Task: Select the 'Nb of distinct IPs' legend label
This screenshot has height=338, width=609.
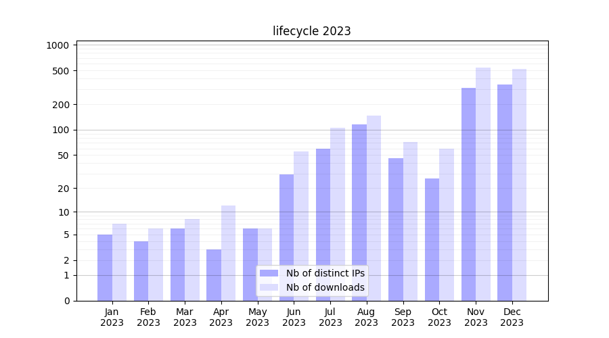Action: pyautogui.click(x=325, y=273)
